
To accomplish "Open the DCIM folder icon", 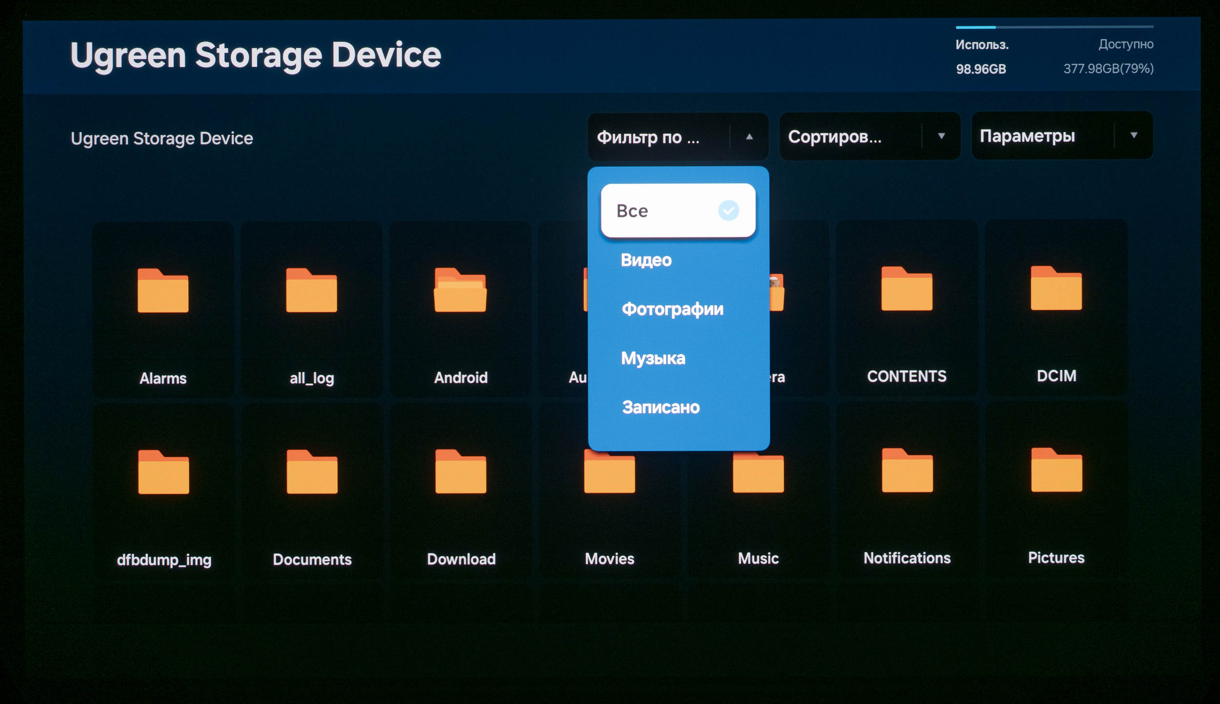I will click(1056, 288).
